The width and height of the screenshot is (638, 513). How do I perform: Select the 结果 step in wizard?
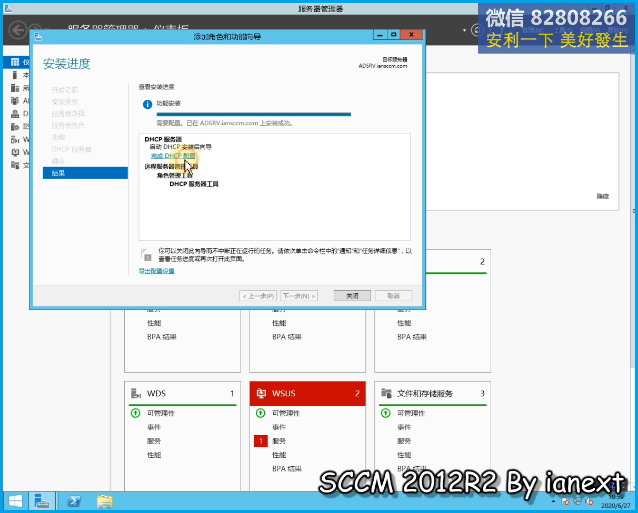click(85, 173)
